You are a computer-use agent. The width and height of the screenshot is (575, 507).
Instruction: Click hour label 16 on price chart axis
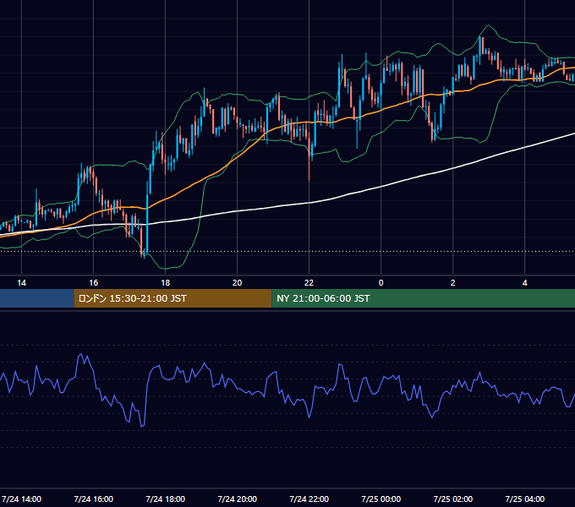coord(94,283)
